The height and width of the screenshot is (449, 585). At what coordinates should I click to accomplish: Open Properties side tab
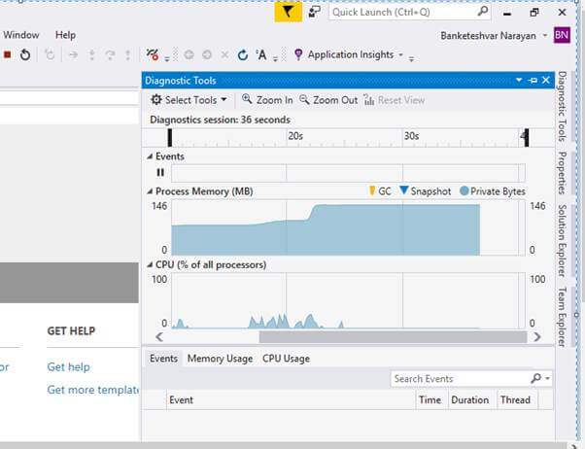(563, 173)
